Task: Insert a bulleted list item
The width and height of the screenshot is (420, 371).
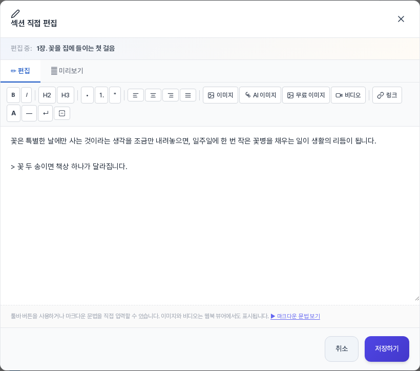Action: coord(87,95)
